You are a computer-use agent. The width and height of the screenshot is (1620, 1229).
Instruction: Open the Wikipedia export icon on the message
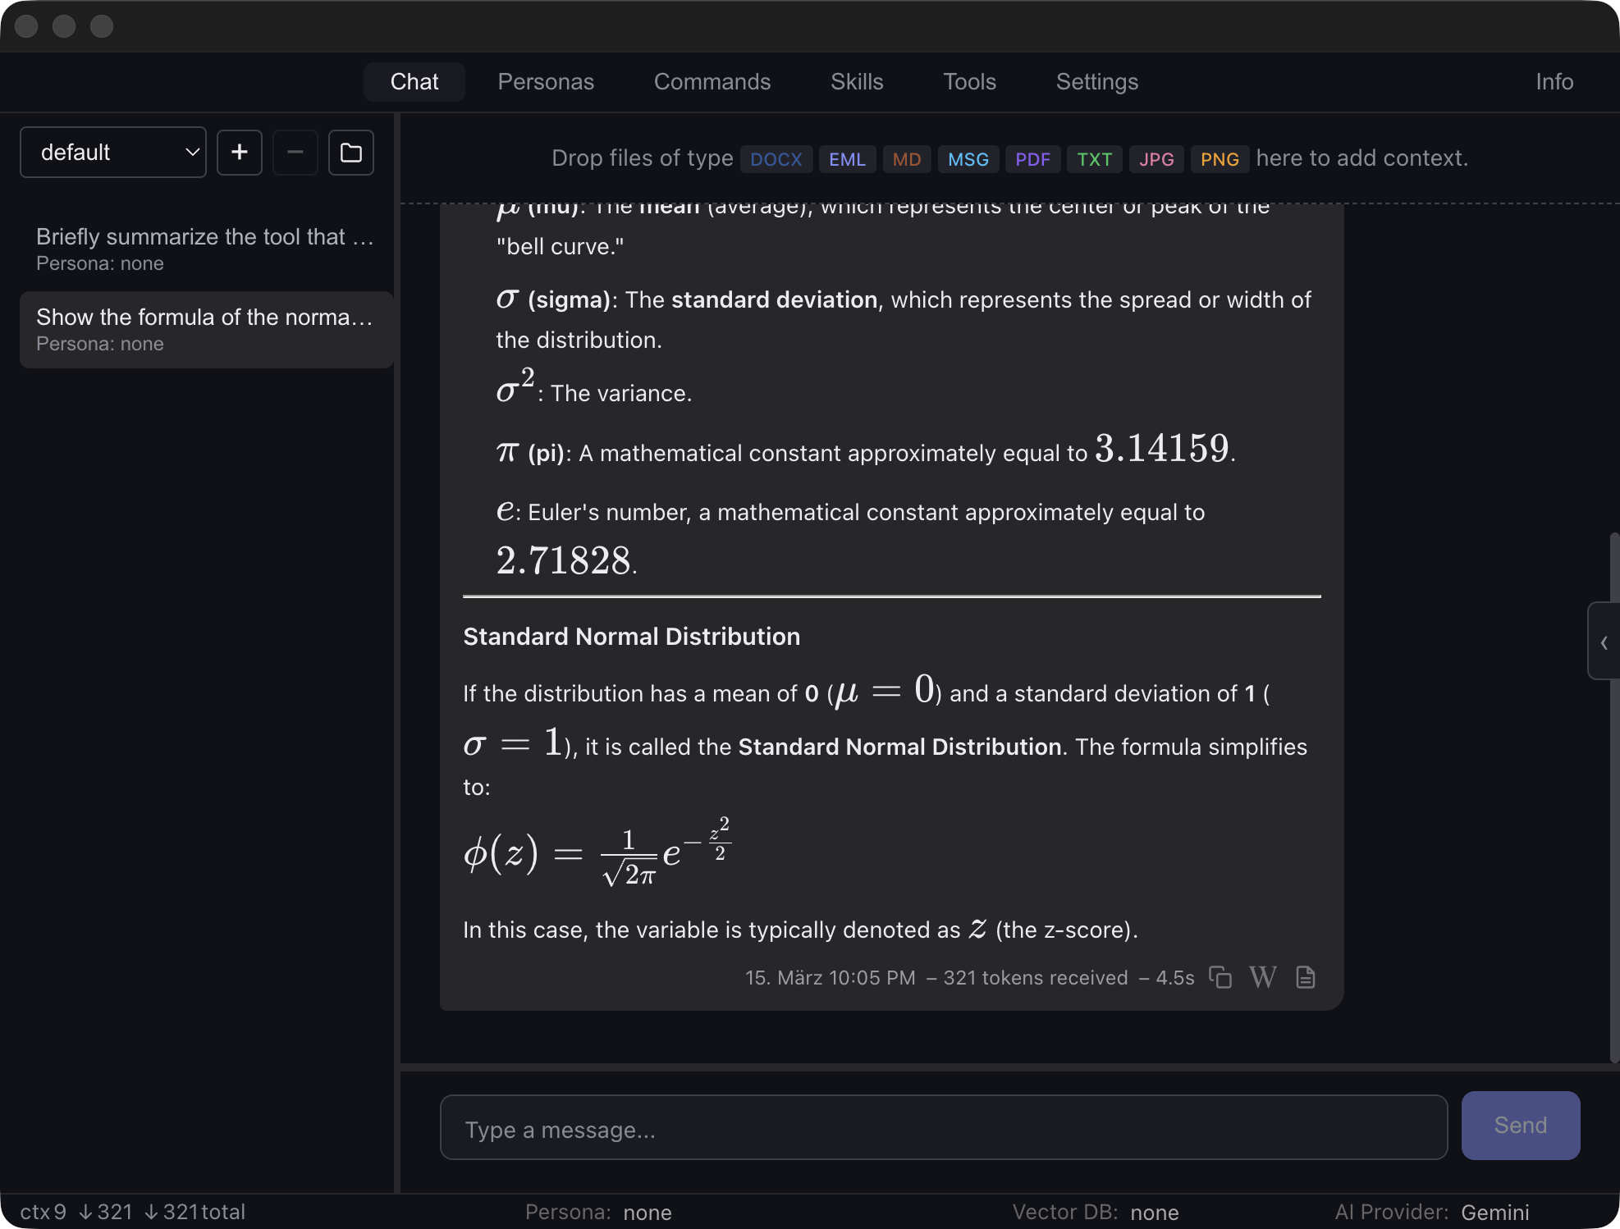pyautogui.click(x=1262, y=977)
